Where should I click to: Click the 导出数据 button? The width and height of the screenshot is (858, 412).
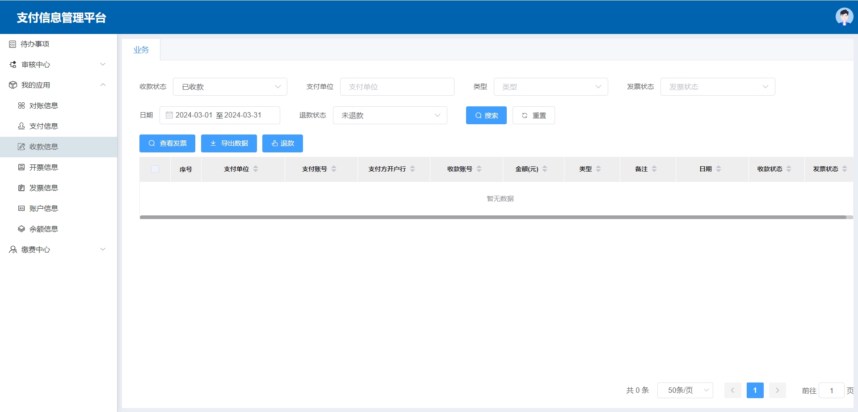(229, 143)
